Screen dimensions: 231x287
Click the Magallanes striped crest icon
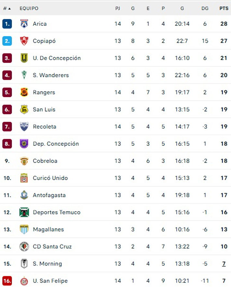[24, 229]
